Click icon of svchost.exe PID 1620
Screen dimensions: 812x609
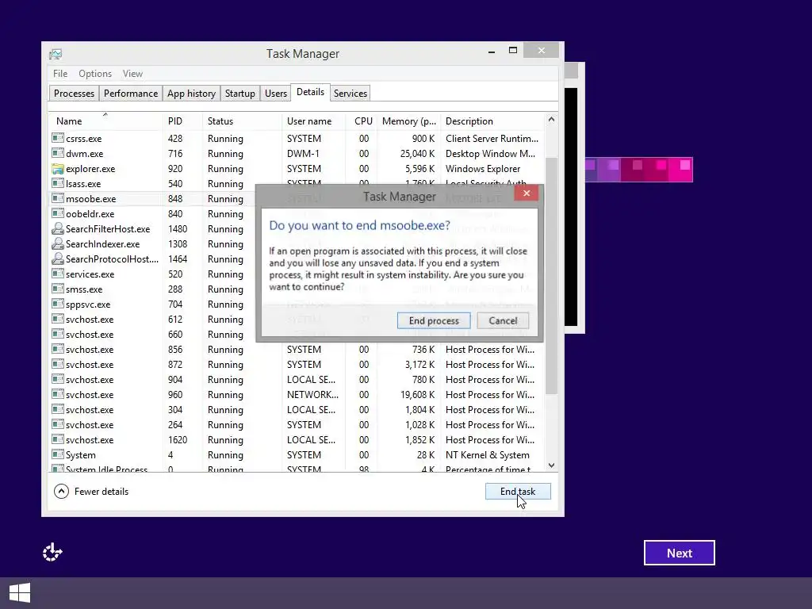coord(57,439)
